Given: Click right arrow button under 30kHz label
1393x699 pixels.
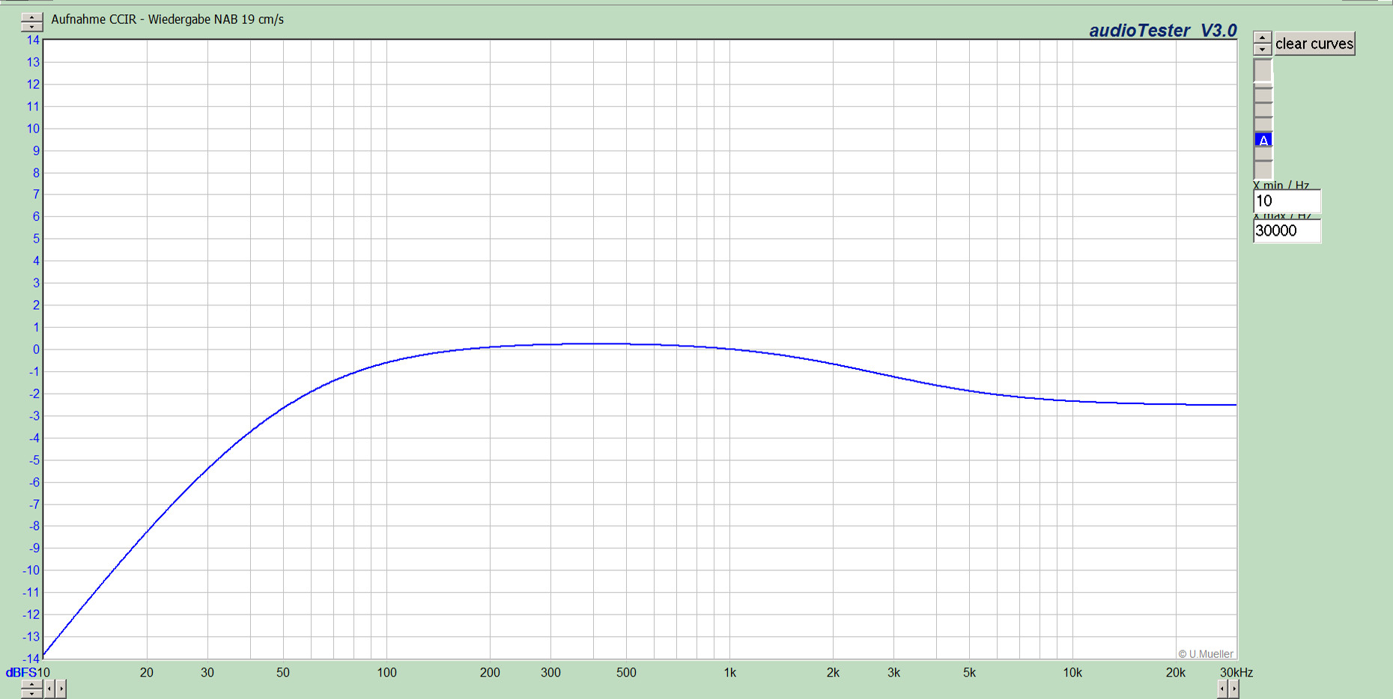Looking at the screenshot, I should click(x=1234, y=689).
